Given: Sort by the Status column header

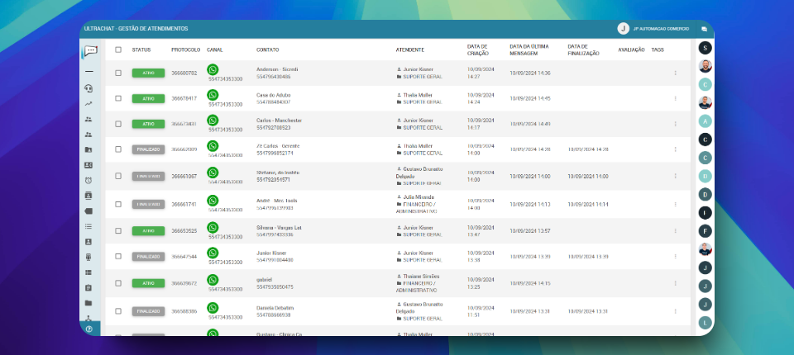Looking at the screenshot, I should [x=141, y=50].
